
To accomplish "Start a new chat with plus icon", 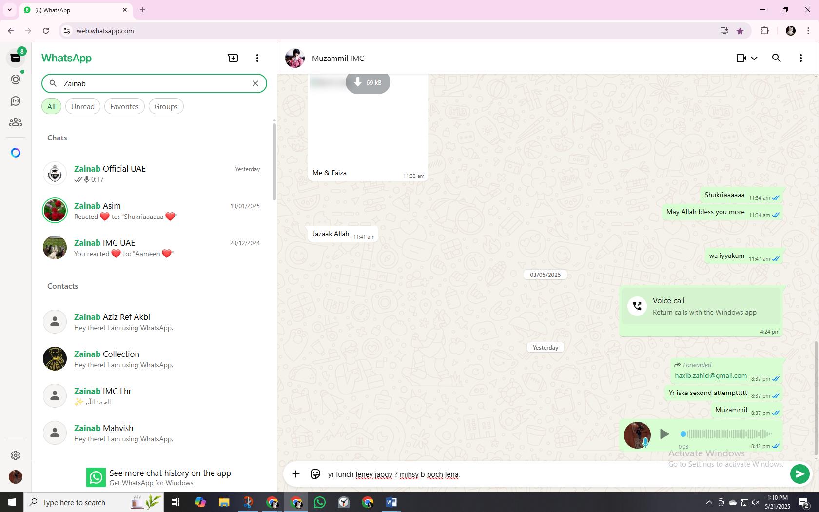I will click(x=233, y=58).
